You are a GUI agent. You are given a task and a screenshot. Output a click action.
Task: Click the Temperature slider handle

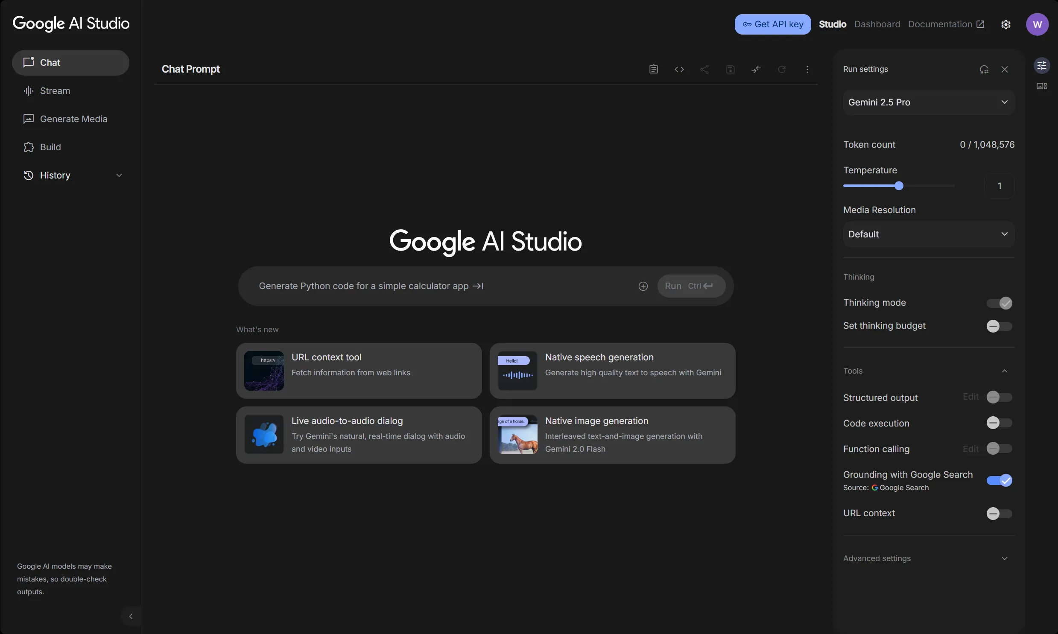[x=899, y=186]
